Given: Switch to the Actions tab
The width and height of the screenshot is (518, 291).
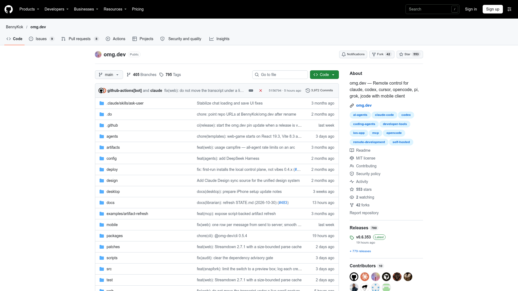Looking at the screenshot, I should click(x=115, y=39).
